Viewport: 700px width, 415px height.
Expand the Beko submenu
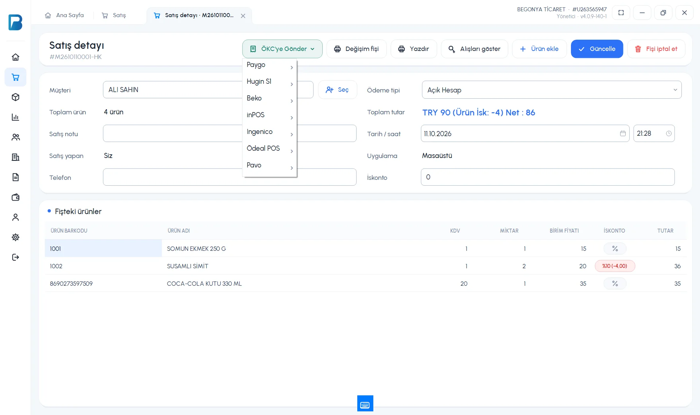[270, 99]
